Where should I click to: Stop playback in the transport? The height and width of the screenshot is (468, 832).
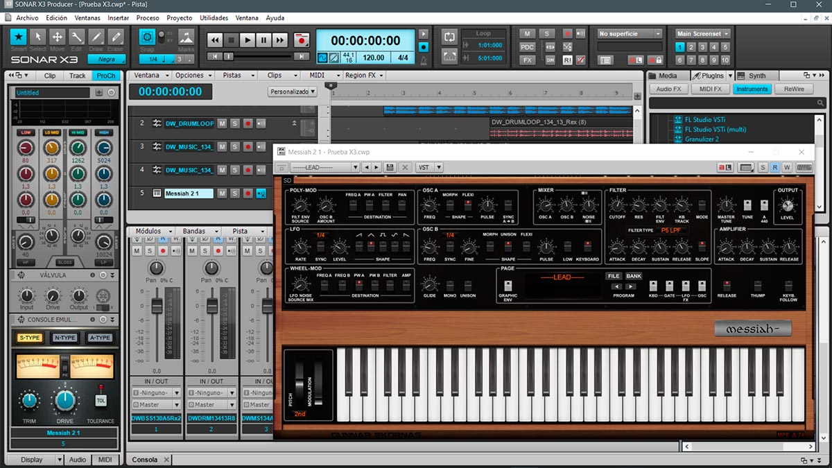(x=232, y=41)
